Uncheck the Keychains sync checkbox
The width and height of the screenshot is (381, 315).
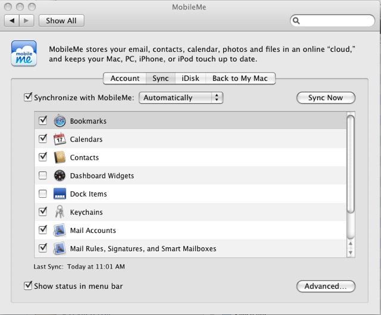(43, 211)
